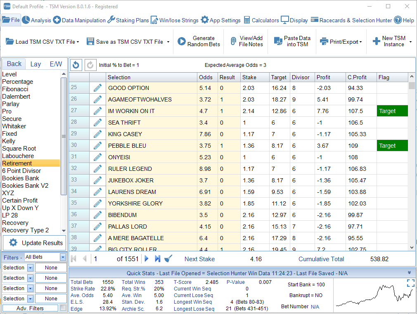The height and width of the screenshot is (314, 417).
Task: Open the Win/lose Strings menu
Action: [x=175, y=20]
